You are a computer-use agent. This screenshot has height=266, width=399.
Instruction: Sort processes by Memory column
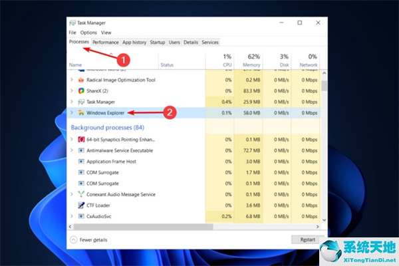pos(251,61)
